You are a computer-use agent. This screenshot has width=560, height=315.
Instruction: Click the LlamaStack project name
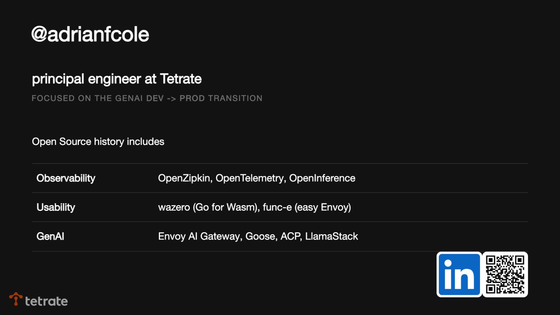coord(331,236)
